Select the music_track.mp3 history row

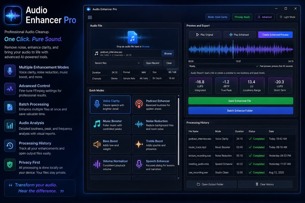(x=241, y=147)
